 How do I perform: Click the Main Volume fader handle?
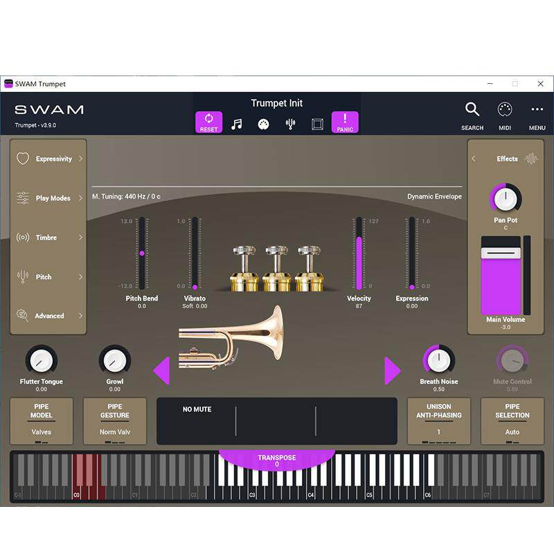(x=501, y=253)
